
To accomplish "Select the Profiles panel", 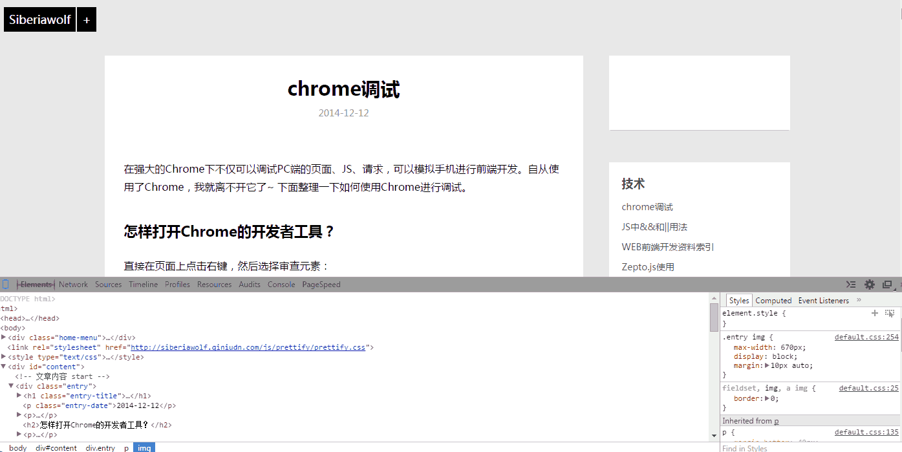I will click(x=178, y=285).
